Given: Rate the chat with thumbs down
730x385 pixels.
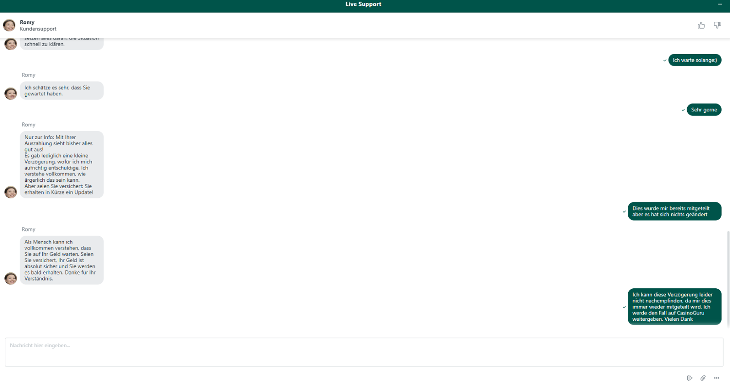Looking at the screenshot, I should coord(717,25).
